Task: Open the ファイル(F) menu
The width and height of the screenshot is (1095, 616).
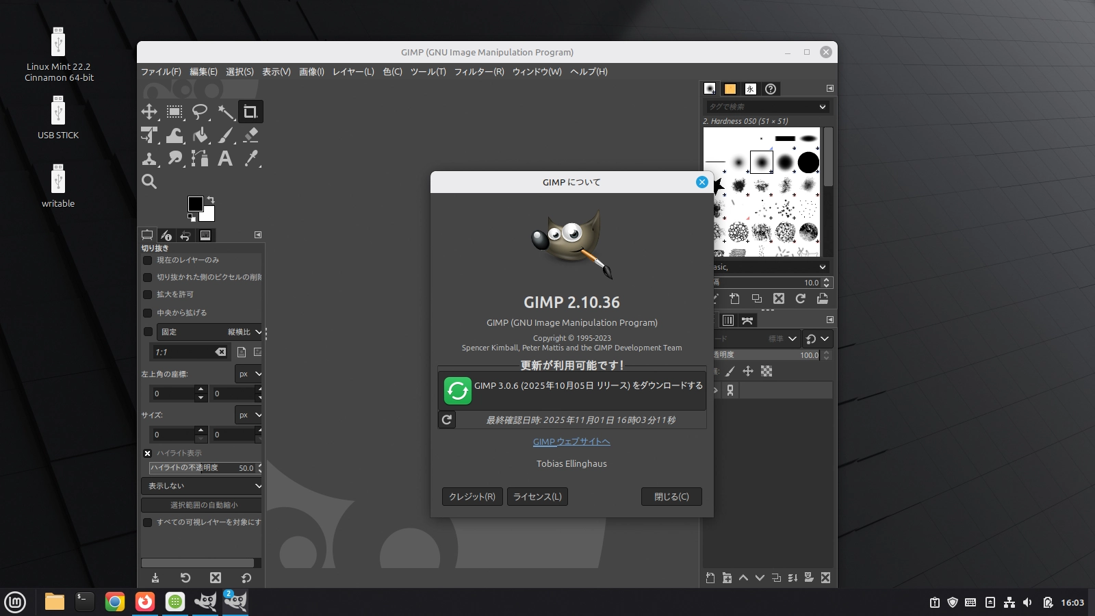Action: coord(161,71)
